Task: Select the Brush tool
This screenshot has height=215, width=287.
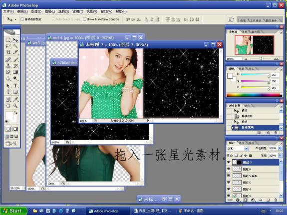Action: click(x=15, y=59)
